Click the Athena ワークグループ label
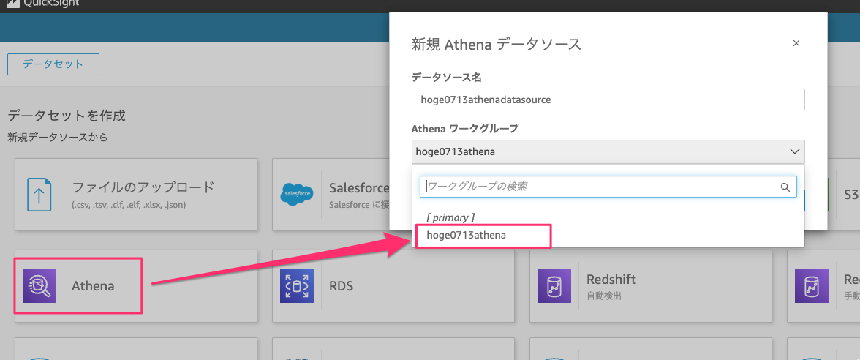This screenshot has width=860, height=360. (x=465, y=129)
